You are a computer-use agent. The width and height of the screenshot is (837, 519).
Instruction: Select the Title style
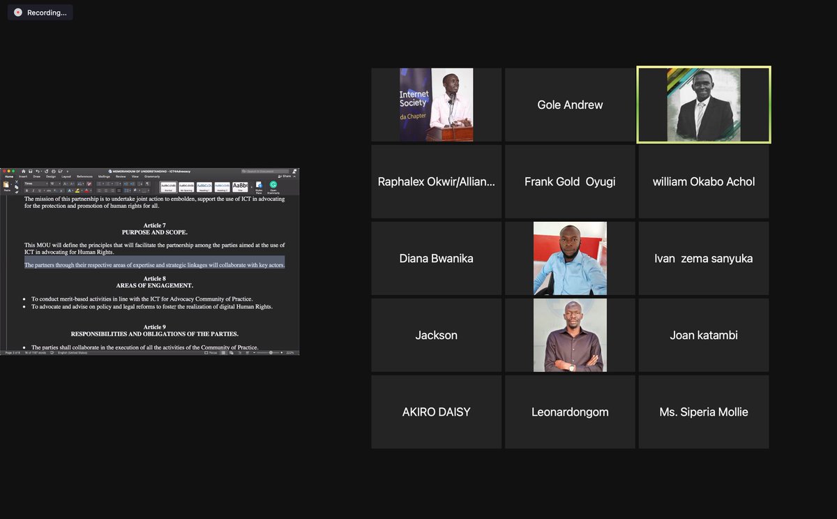(x=240, y=187)
